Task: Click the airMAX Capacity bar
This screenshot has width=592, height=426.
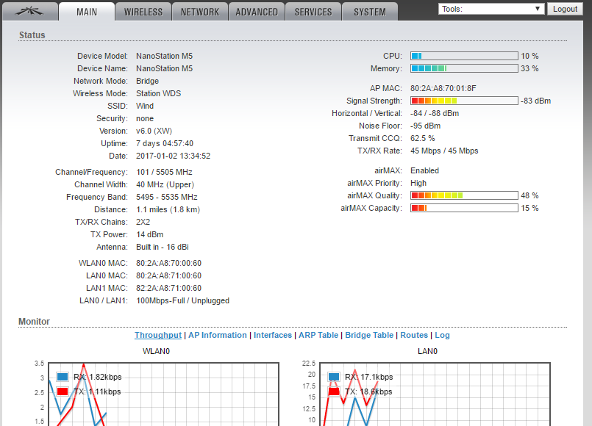Action: 464,208
